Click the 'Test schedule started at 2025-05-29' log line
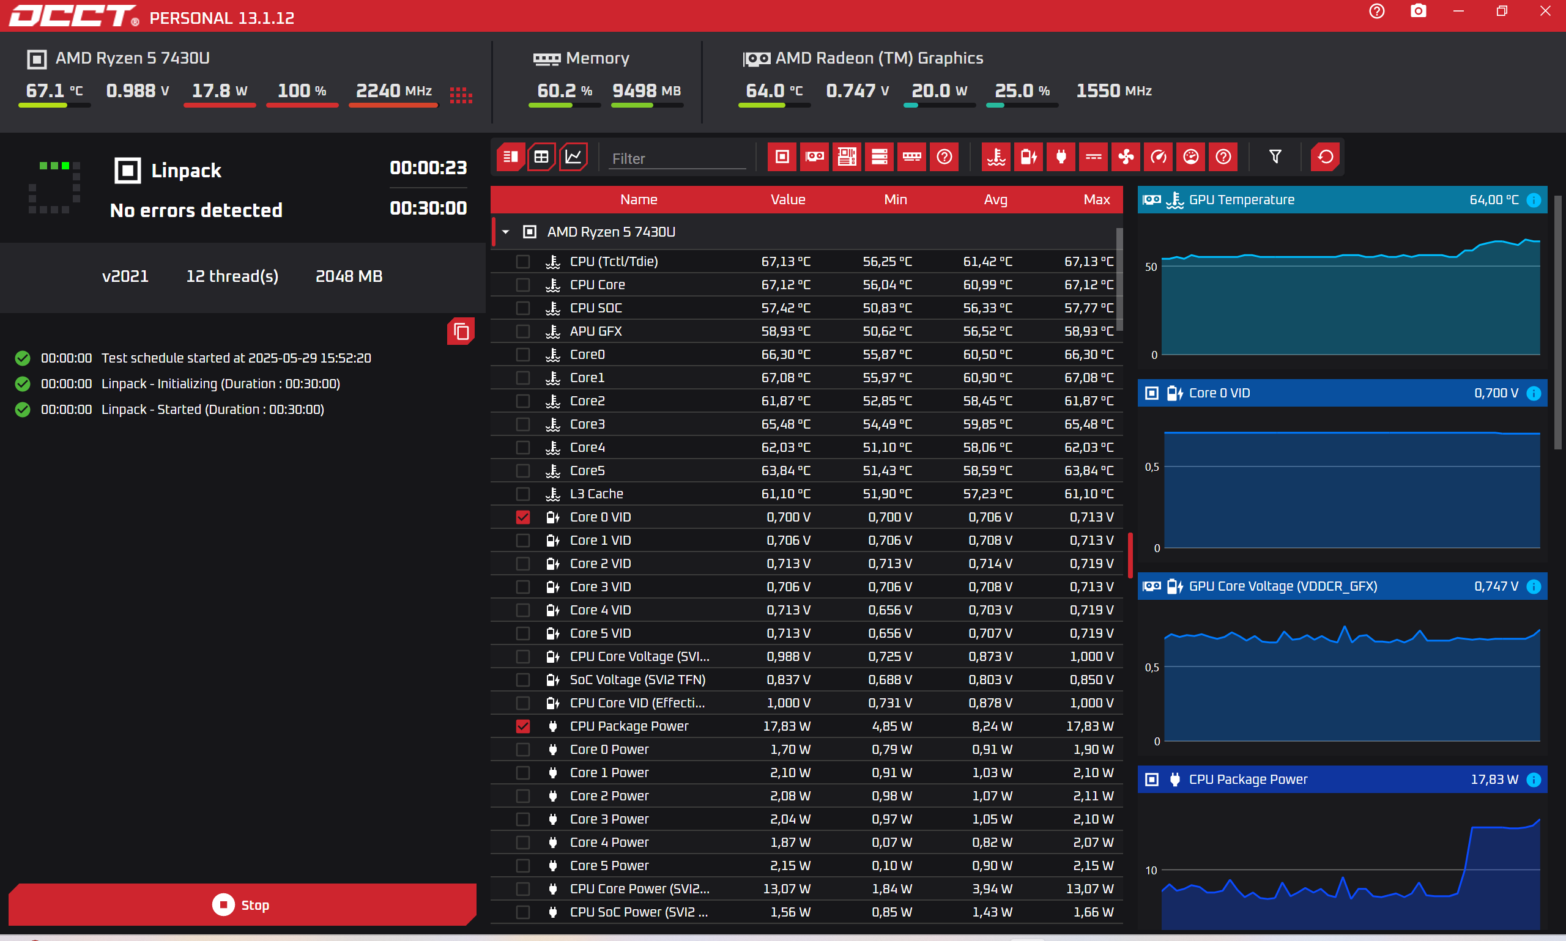Screen dimensions: 1566x941 (x=236, y=358)
